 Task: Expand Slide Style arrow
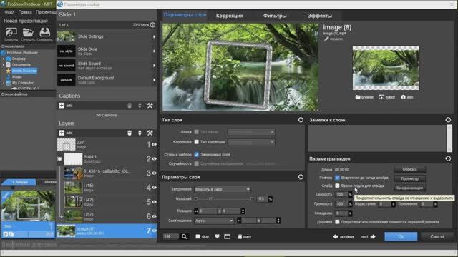click(x=154, y=51)
